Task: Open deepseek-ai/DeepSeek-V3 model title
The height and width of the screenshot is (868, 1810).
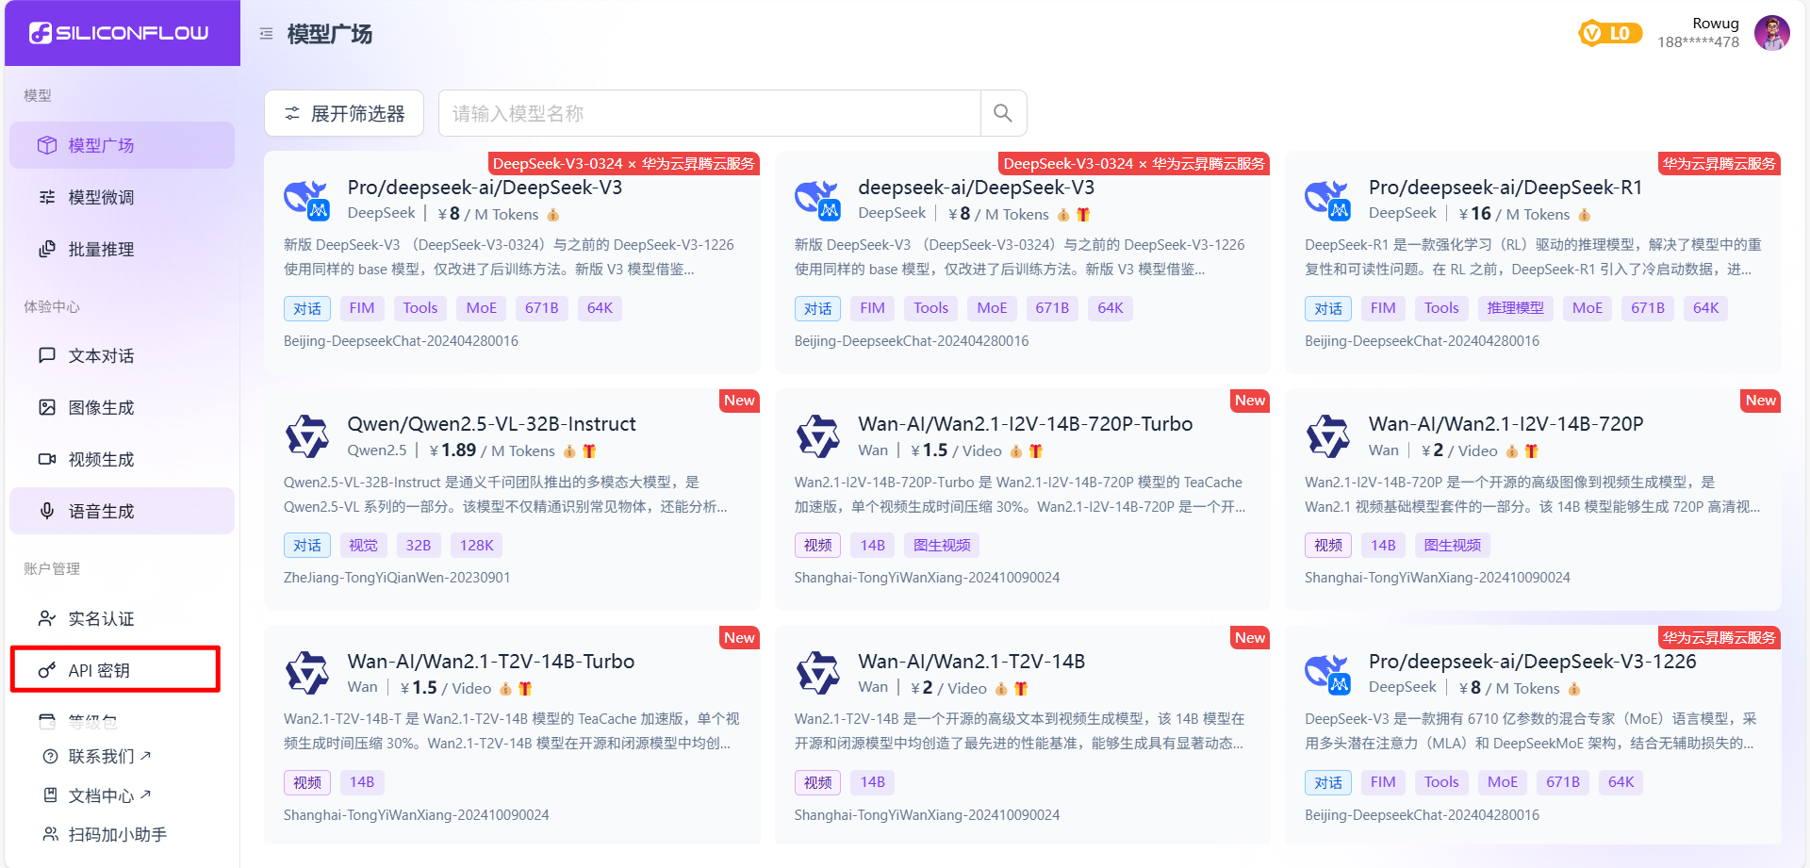Action: (x=976, y=188)
